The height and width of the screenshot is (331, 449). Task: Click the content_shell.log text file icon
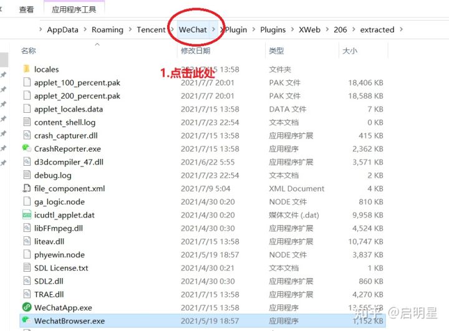tap(27, 122)
